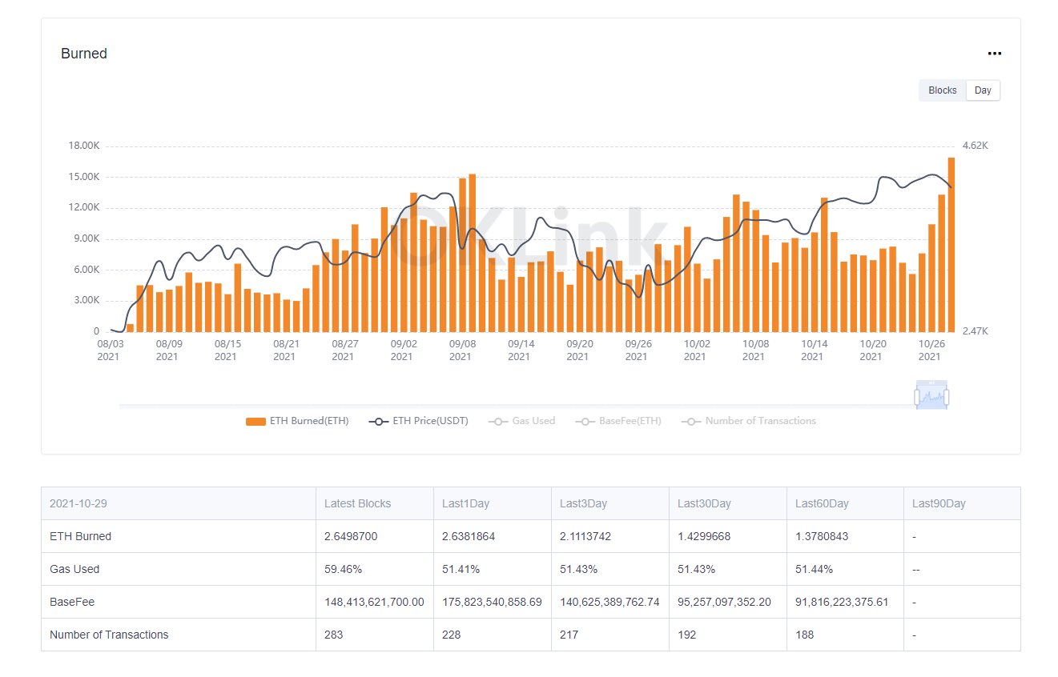Click BaseFee value 91,816,223,375.61
This screenshot has width=1058, height=677.
(x=842, y=602)
